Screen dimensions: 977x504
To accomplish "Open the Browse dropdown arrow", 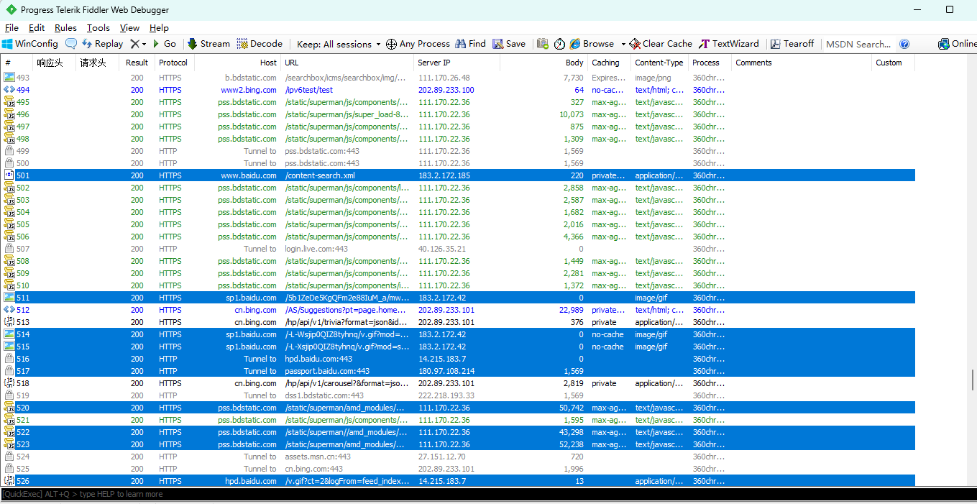I will point(623,44).
